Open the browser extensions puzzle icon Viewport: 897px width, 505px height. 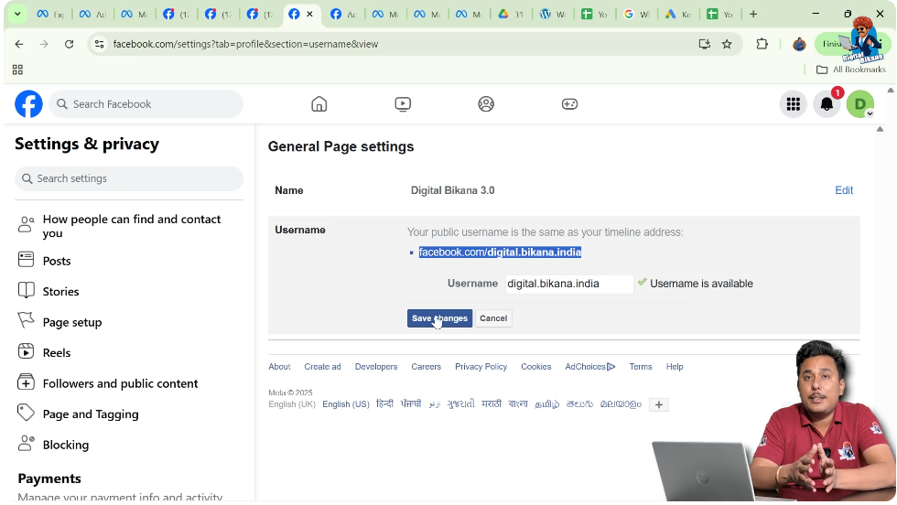(x=762, y=44)
